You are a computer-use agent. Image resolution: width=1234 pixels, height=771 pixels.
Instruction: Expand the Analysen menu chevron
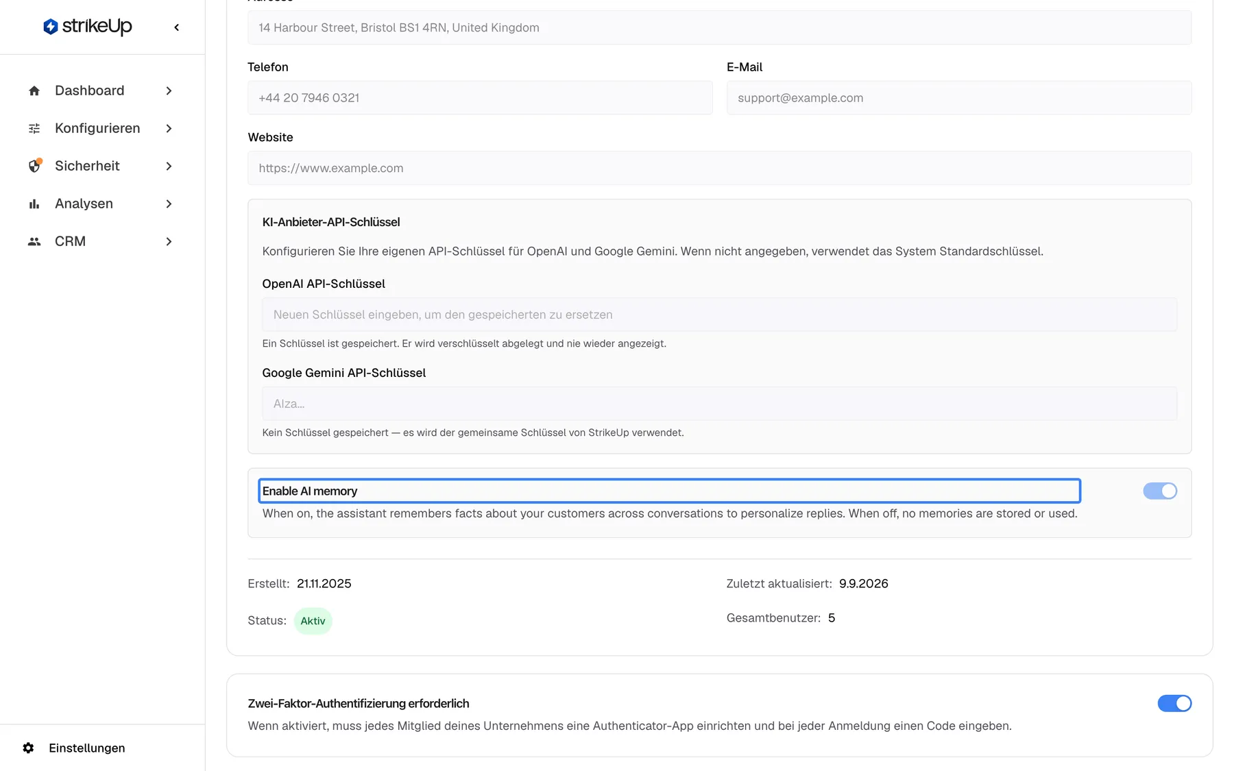[x=169, y=204]
